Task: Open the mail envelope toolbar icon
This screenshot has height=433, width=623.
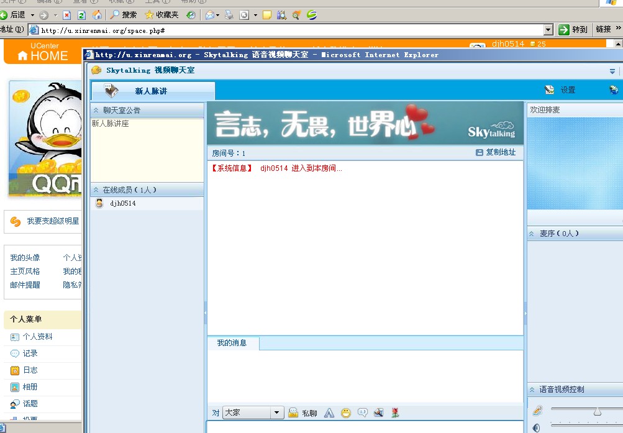Action: click(210, 15)
